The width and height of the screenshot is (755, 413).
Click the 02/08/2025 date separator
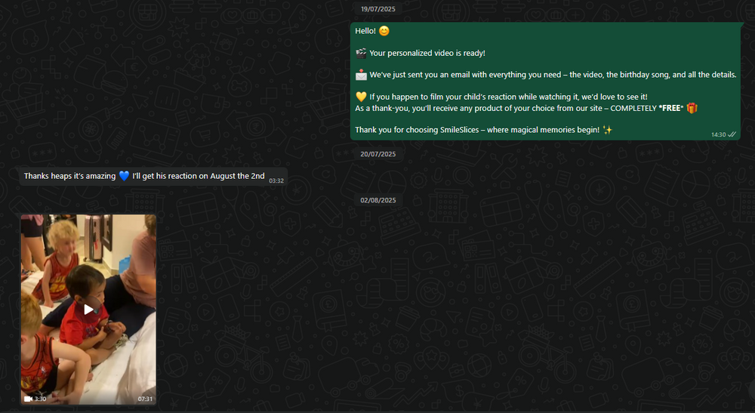pyautogui.click(x=377, y=200)
